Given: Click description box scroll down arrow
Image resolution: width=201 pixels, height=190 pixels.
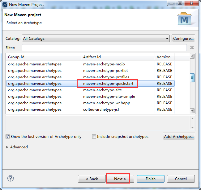Looking at the screenshot, I should (x=192, y=127).
